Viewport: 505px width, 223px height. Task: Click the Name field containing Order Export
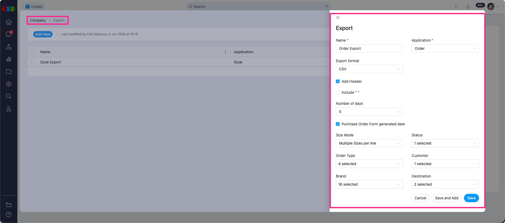369,48
